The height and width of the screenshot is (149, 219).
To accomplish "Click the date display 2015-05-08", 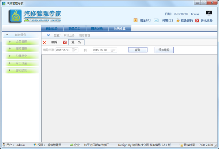I will 181,14.
